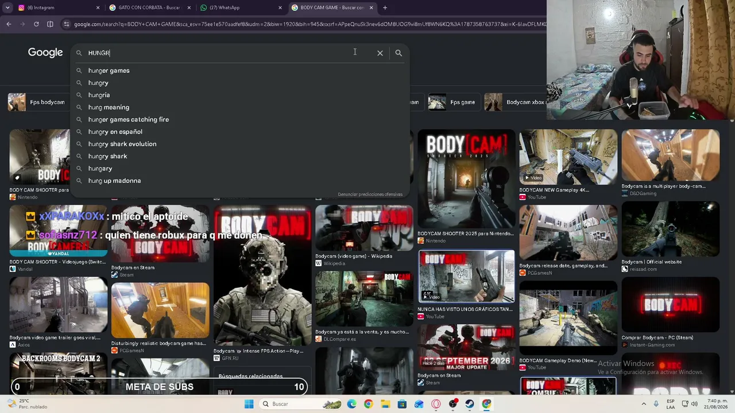Viewport: 735px width, 413px height.
Task: Open Microsoft Store from the taskbar
Action: [402, 404]
